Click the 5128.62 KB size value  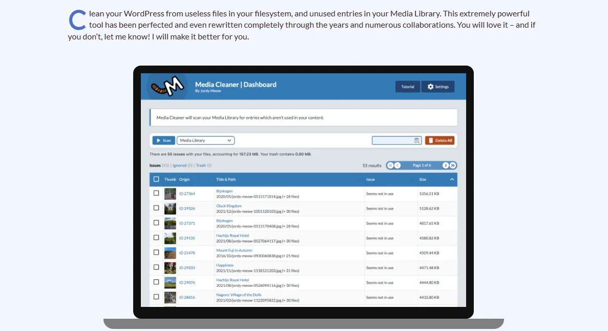(429, 209)
